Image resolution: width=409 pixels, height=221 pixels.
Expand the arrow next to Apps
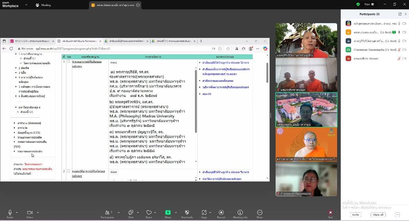(210, 212)
